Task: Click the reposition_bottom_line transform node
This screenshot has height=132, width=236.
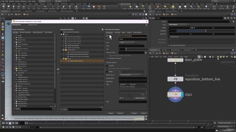Action: (x=176, y=79)
